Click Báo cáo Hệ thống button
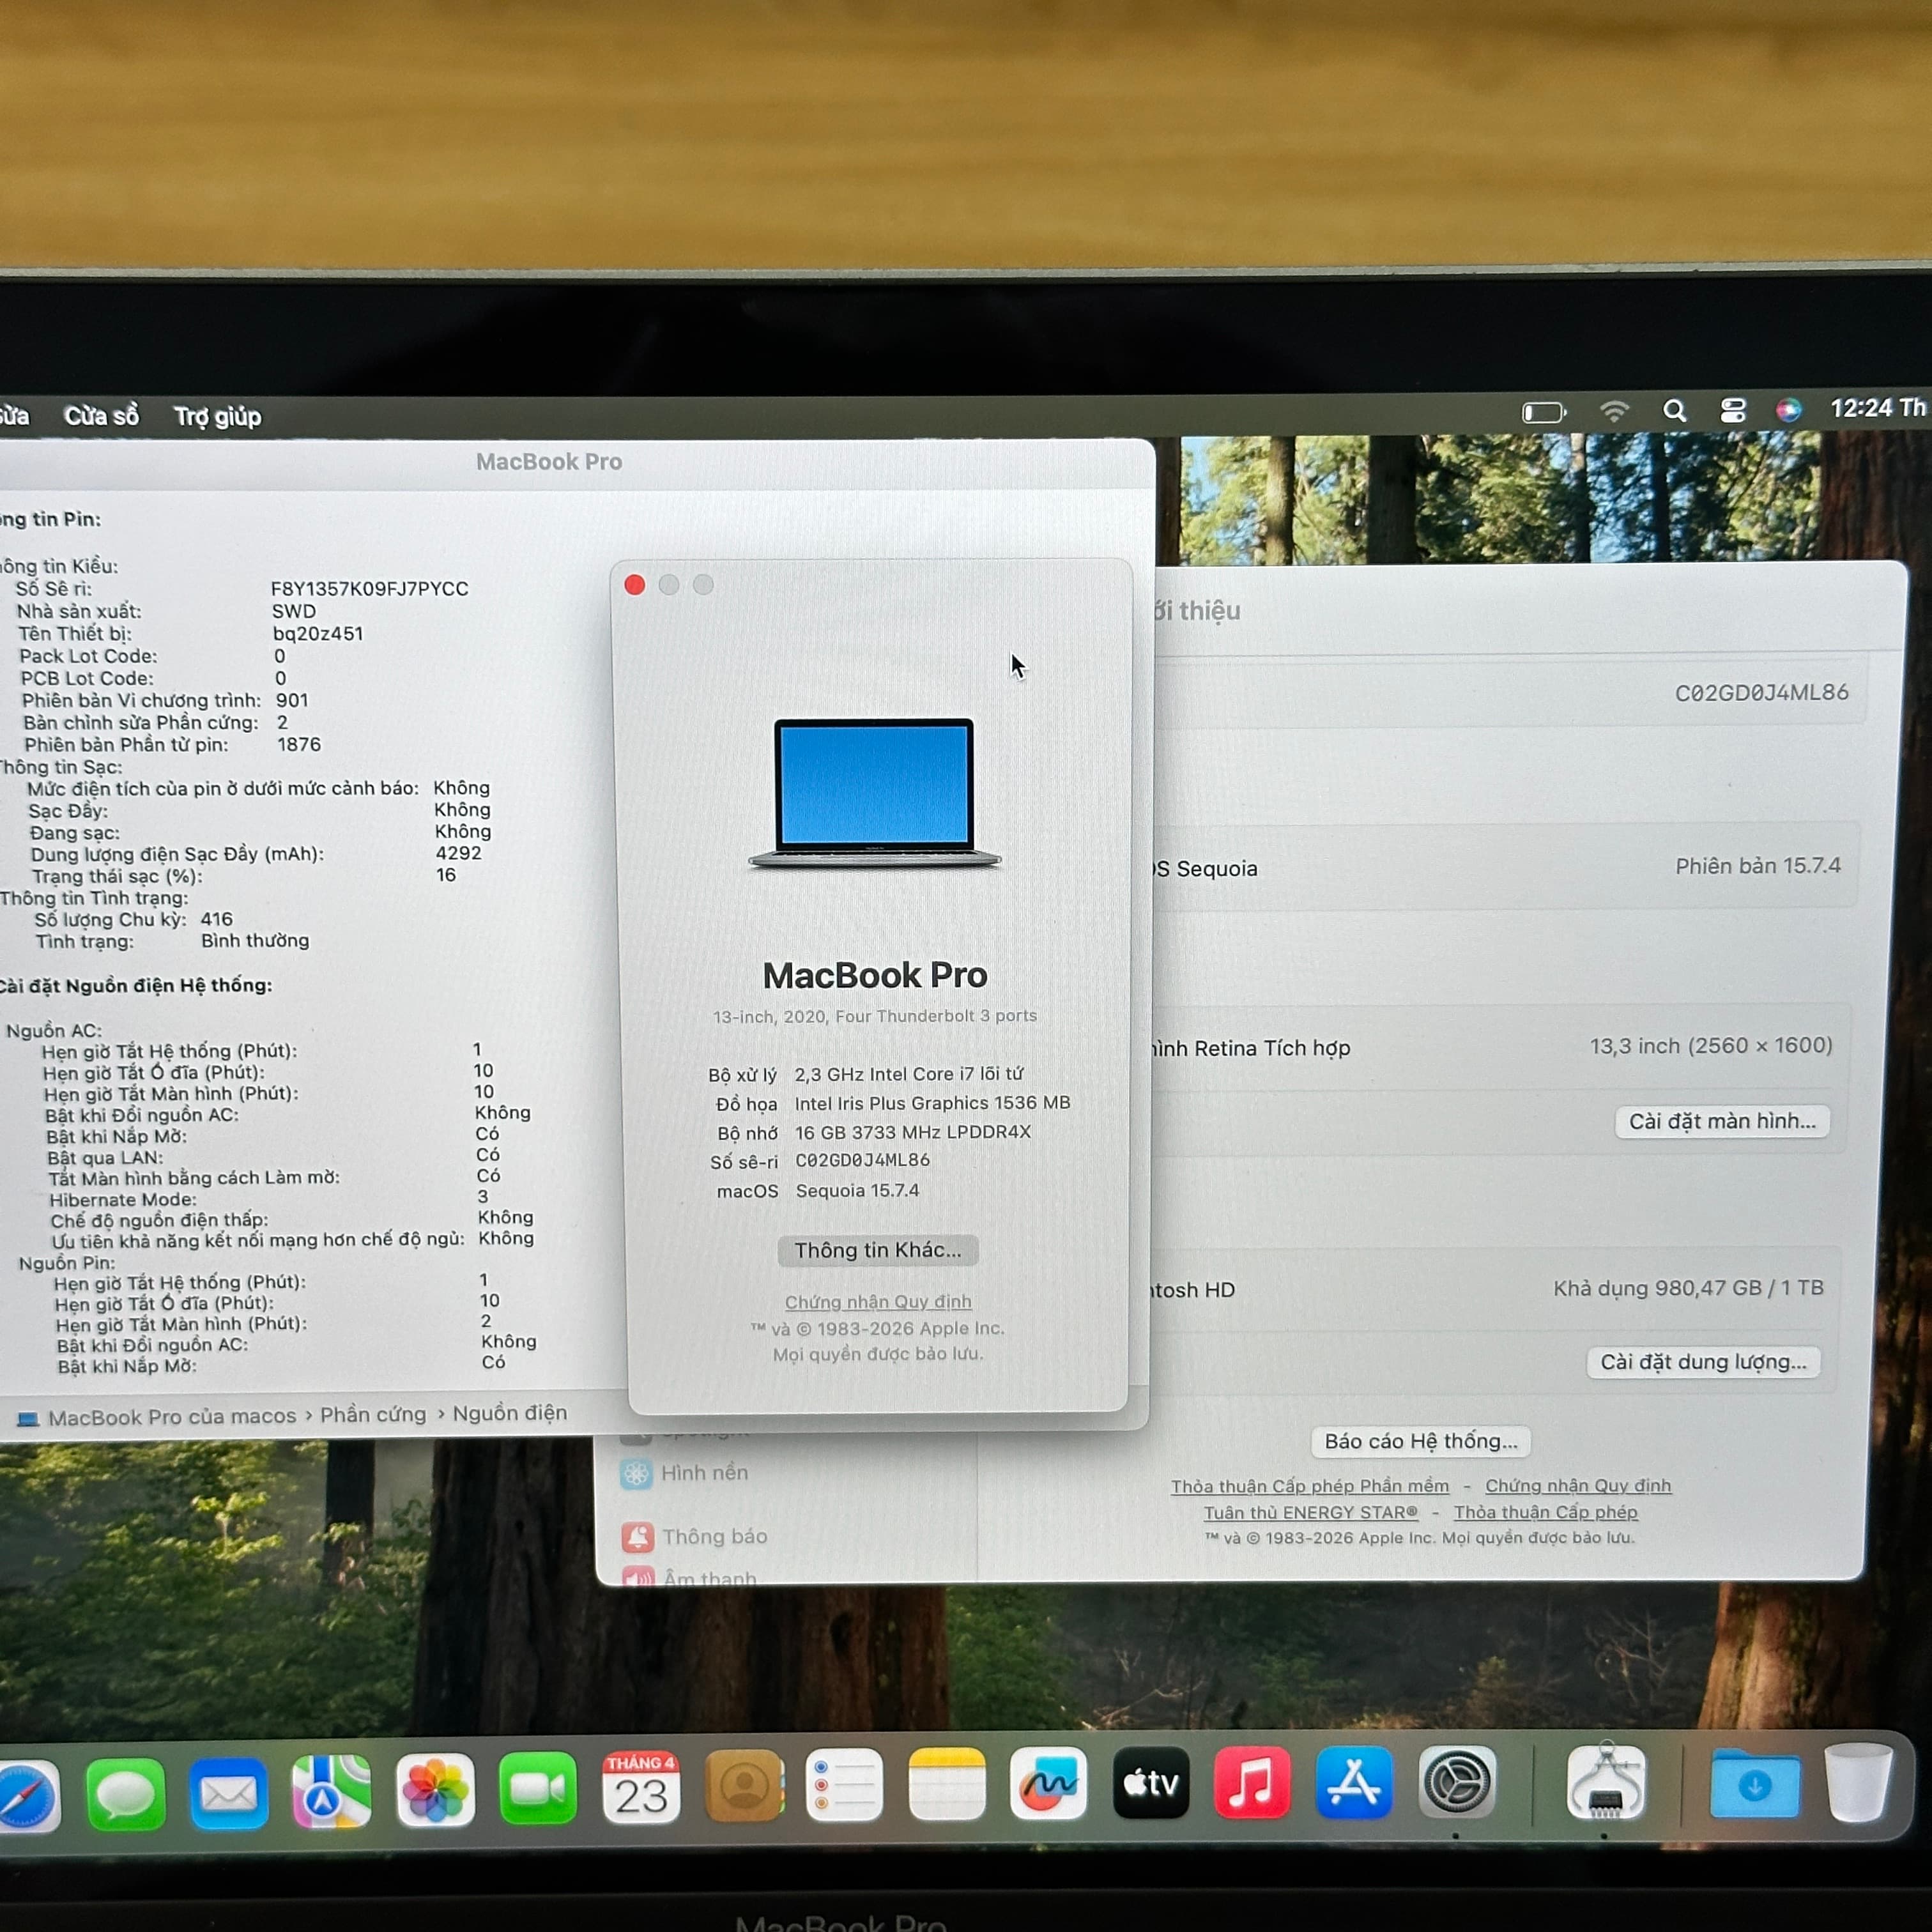The width and height of the screenshot is (1932, 1932). coord(1420,1441)
